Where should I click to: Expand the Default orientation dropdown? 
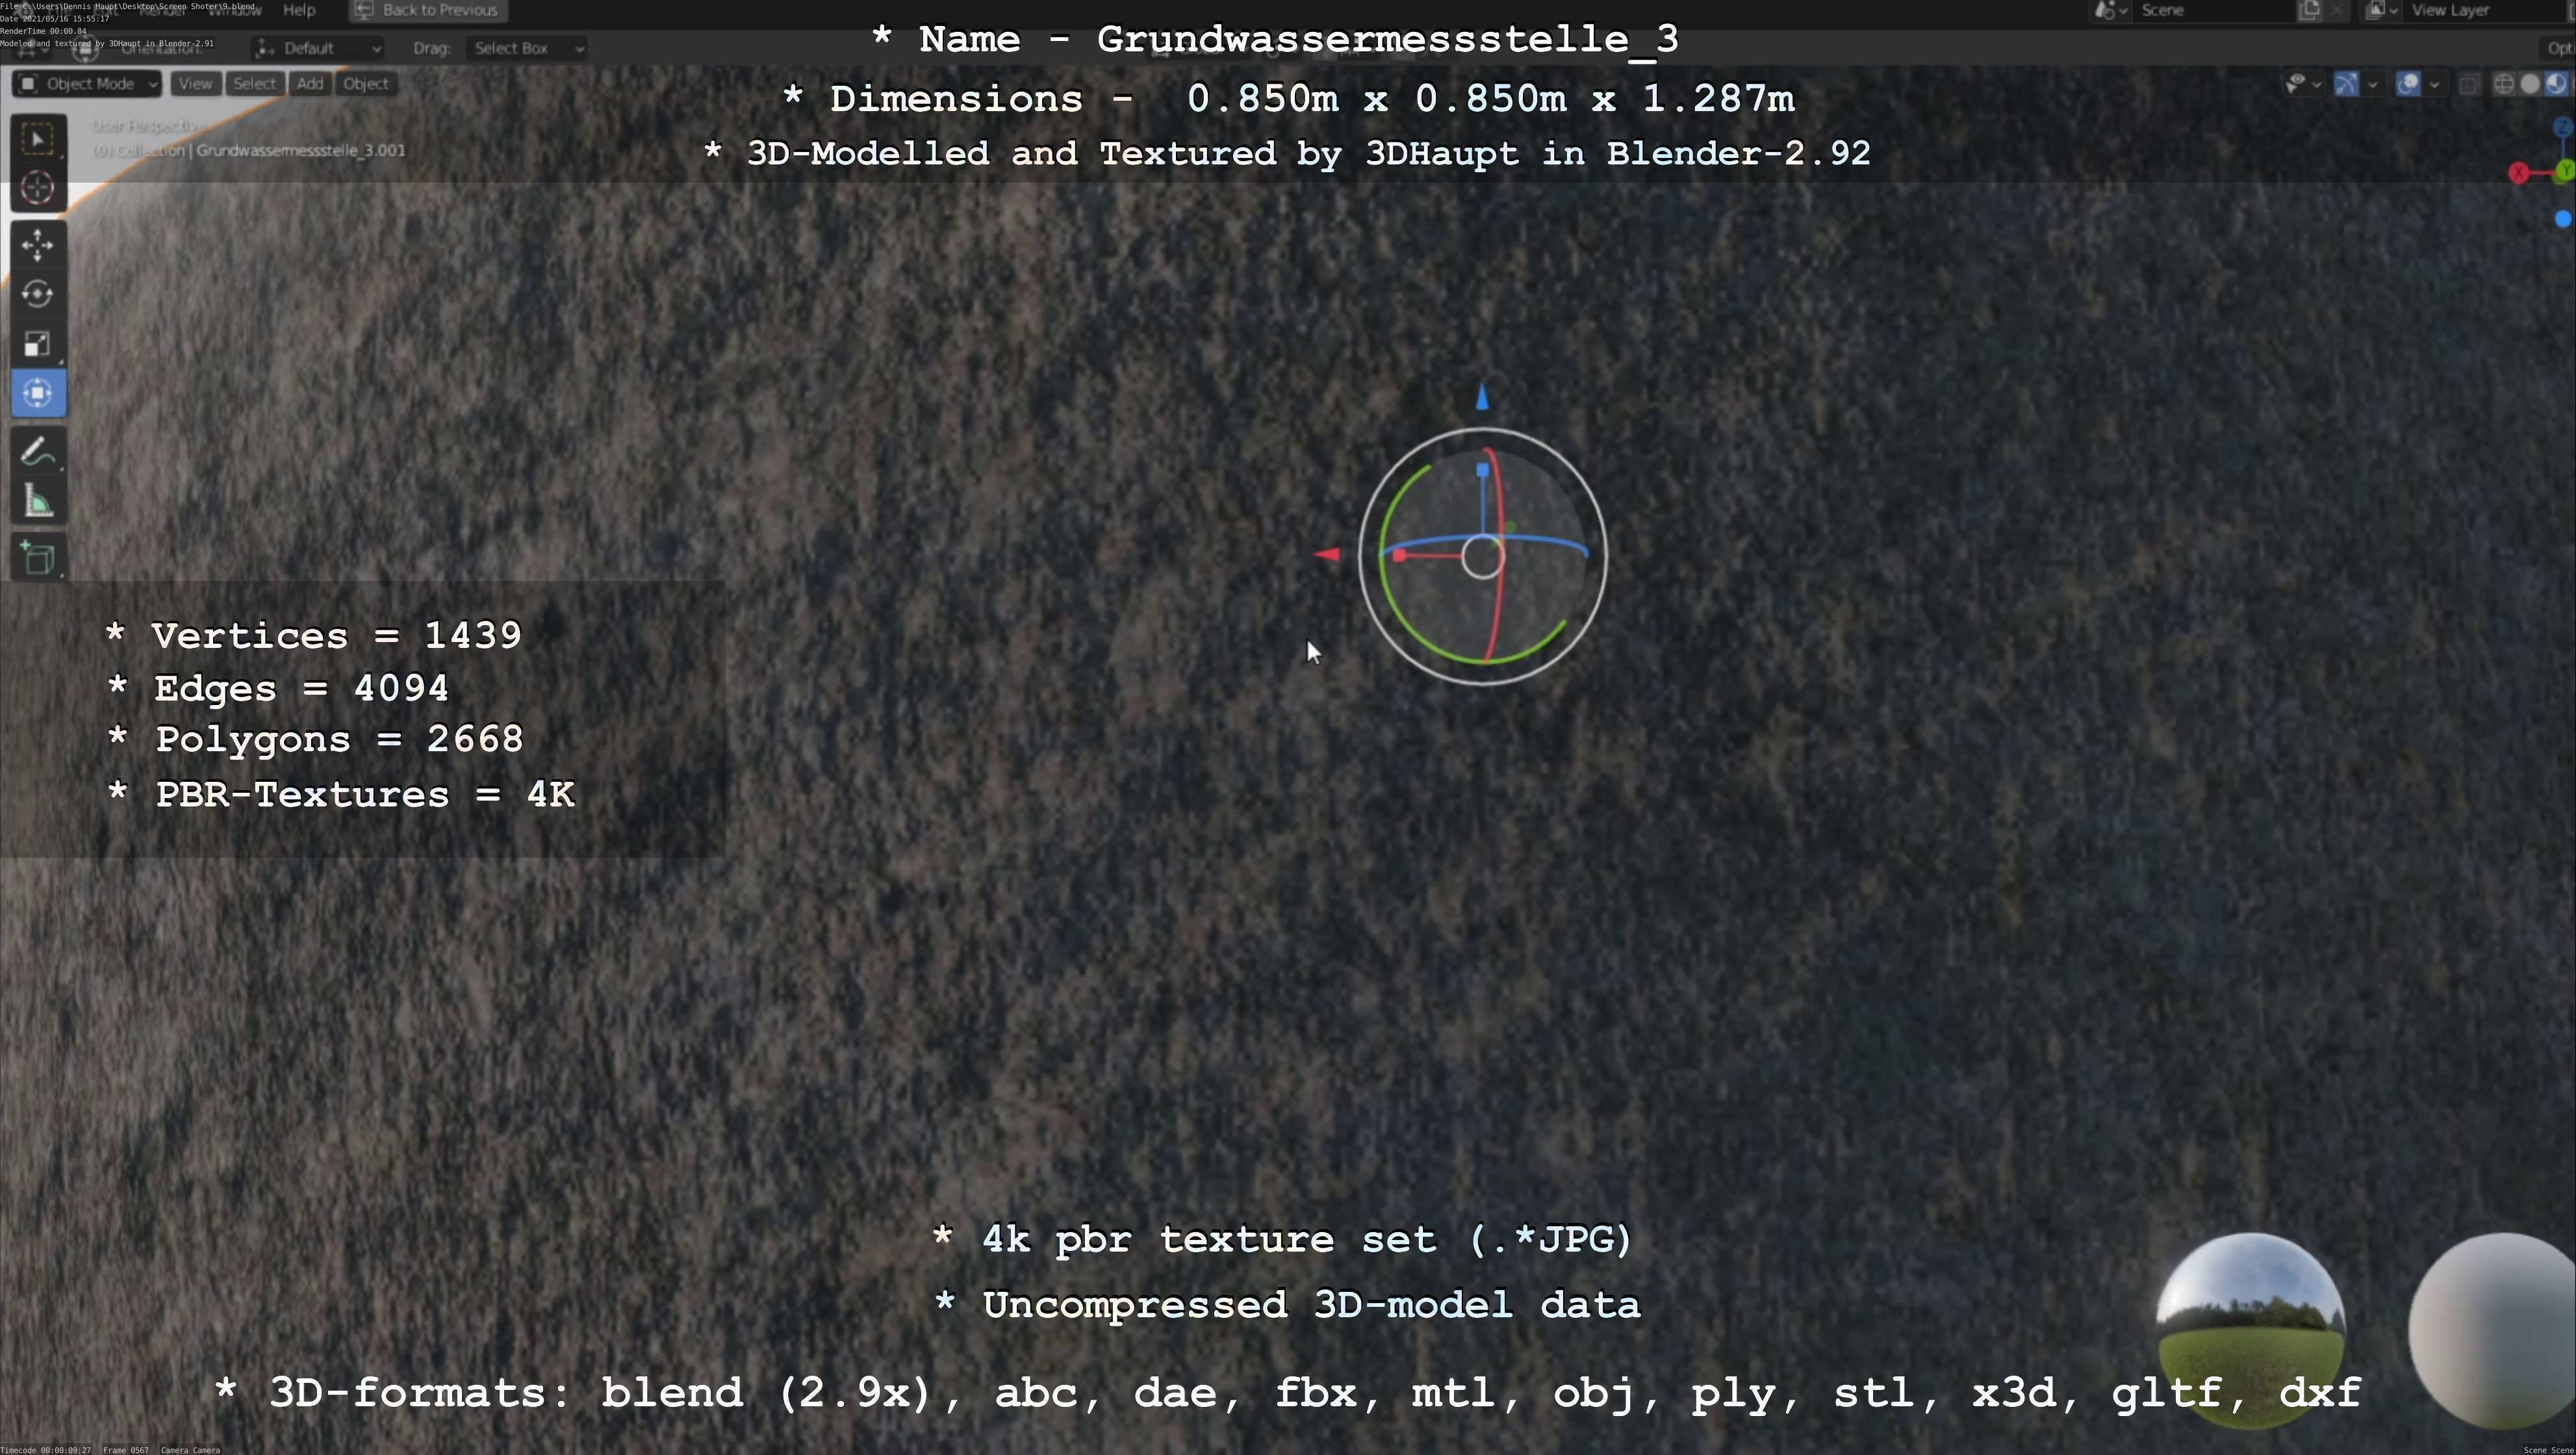pyautogui.click(x=318, y=48)
